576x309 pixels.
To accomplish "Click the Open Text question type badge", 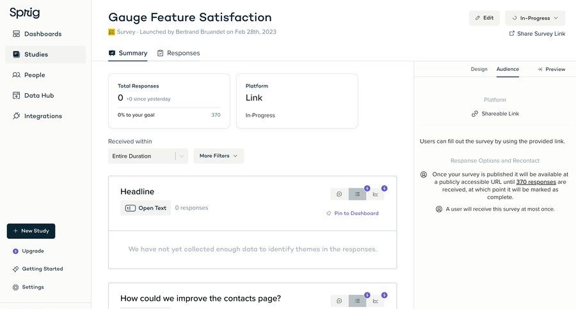I will pos(146,207).
